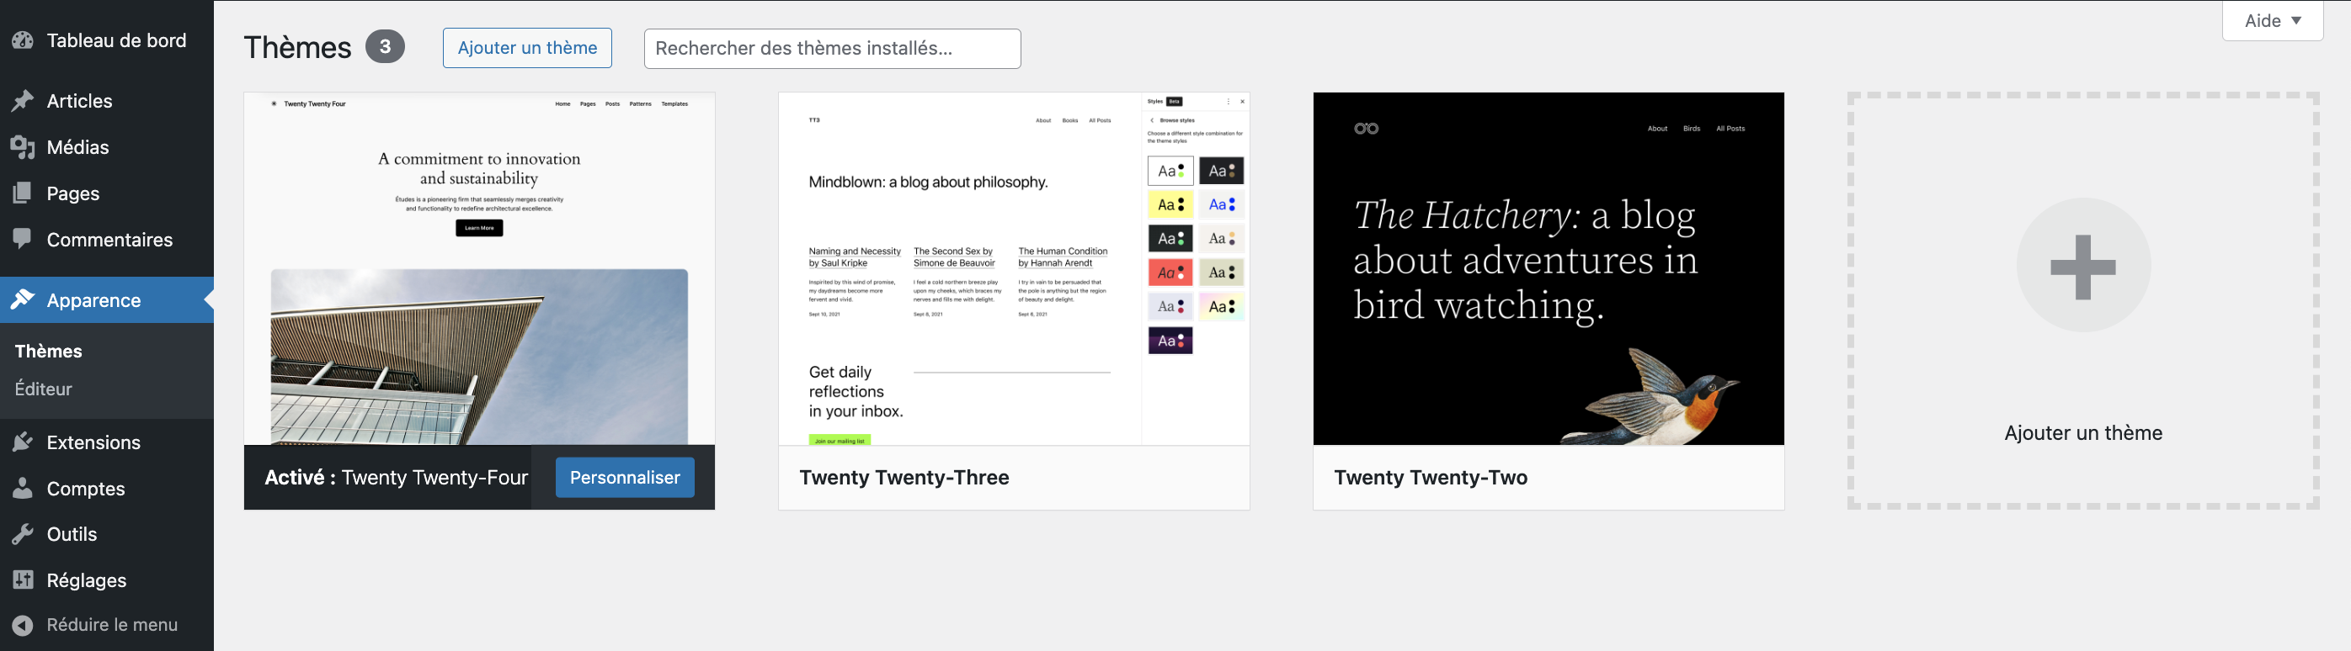Click the Commentaires speech bubble icon
This screenshot has height=651, width=2351.
pyautogui.click(x=23, y=240)
